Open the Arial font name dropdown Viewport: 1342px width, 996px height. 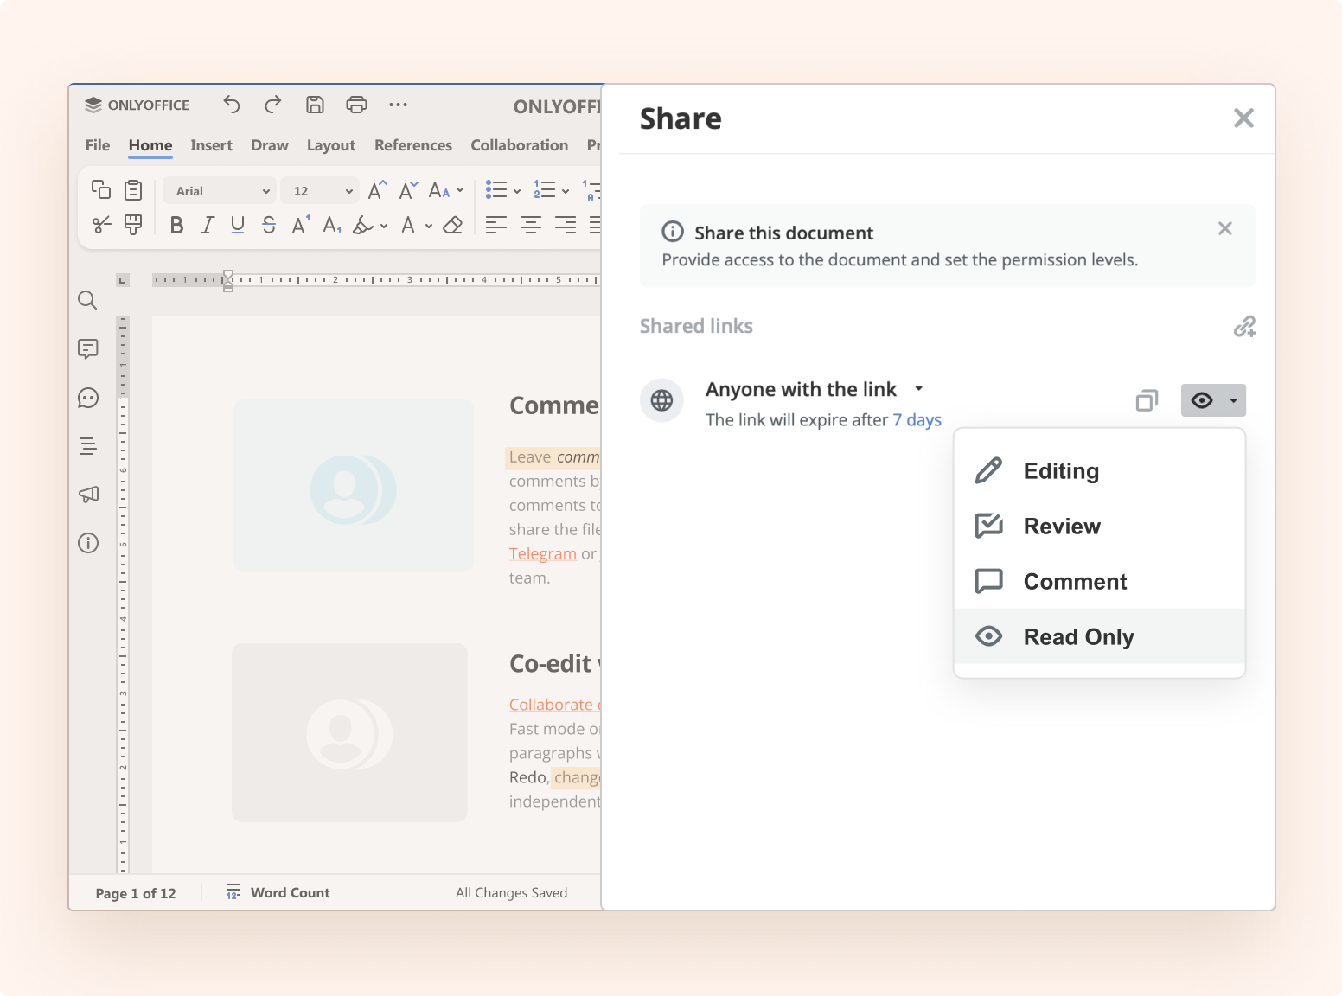click(x=221, y=191)
